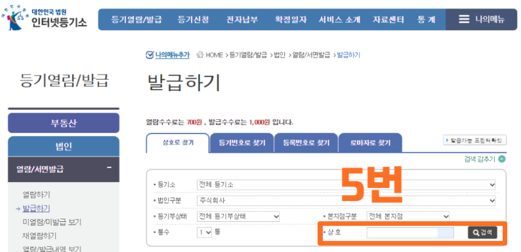
Task: Open the 전자납부 top menu
Action: (x=242, y=20)
